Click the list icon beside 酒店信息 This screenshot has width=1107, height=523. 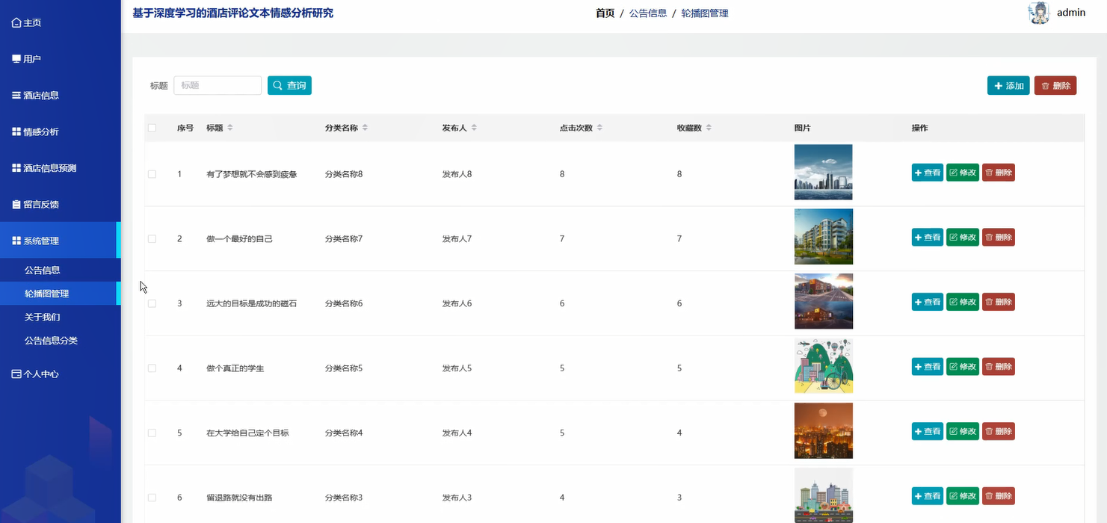pos(16,95)
